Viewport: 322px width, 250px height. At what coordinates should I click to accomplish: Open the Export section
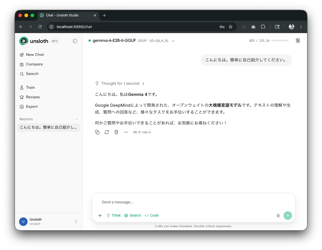point(29,106)
